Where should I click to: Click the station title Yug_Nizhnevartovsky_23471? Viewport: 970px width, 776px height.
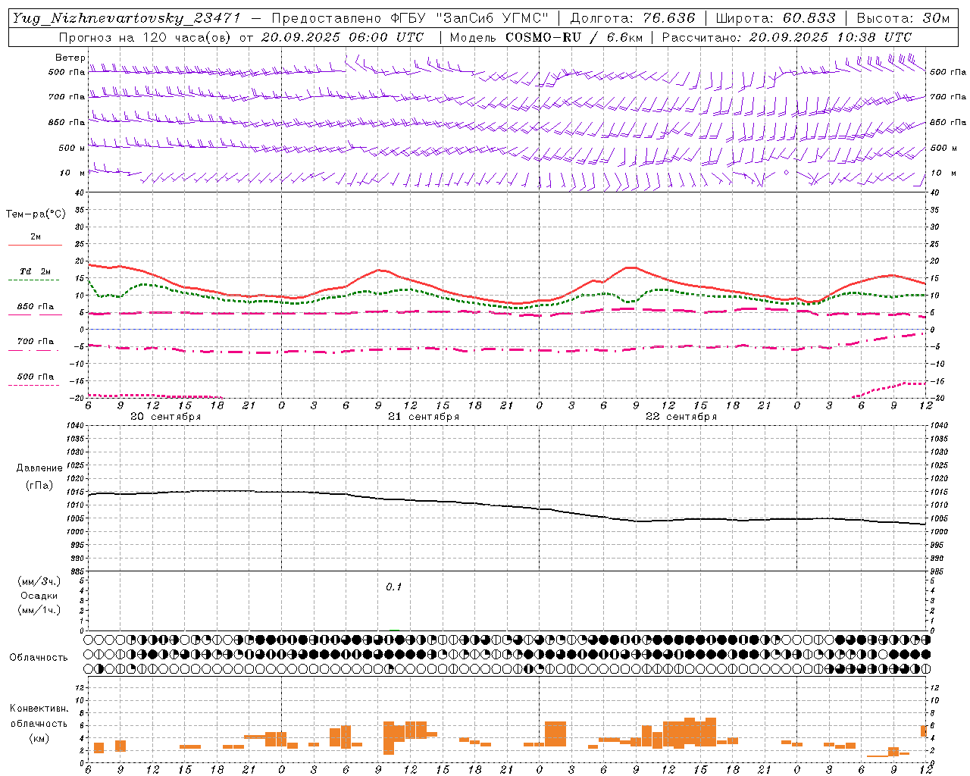pyautogui.click(x=126, y=18)
